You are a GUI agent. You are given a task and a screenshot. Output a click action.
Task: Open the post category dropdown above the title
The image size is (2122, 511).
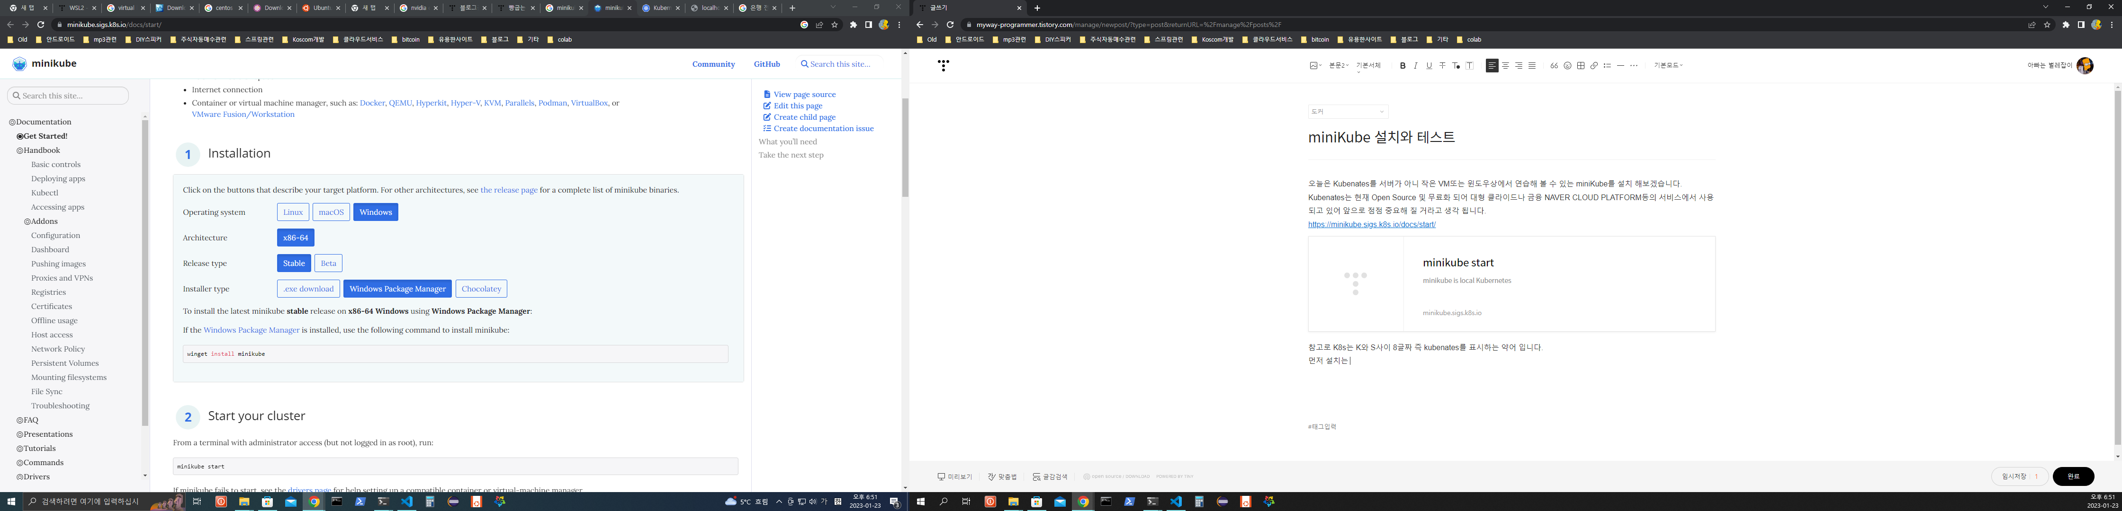pos(1348,112)
